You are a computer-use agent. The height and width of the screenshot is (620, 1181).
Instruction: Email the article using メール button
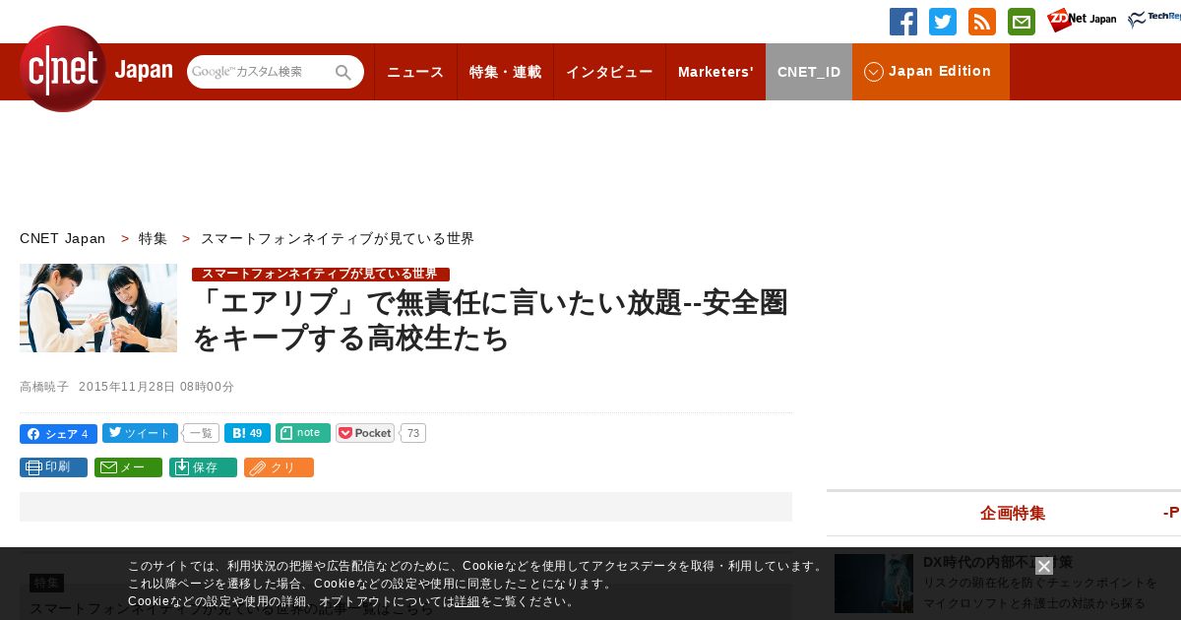128,467
